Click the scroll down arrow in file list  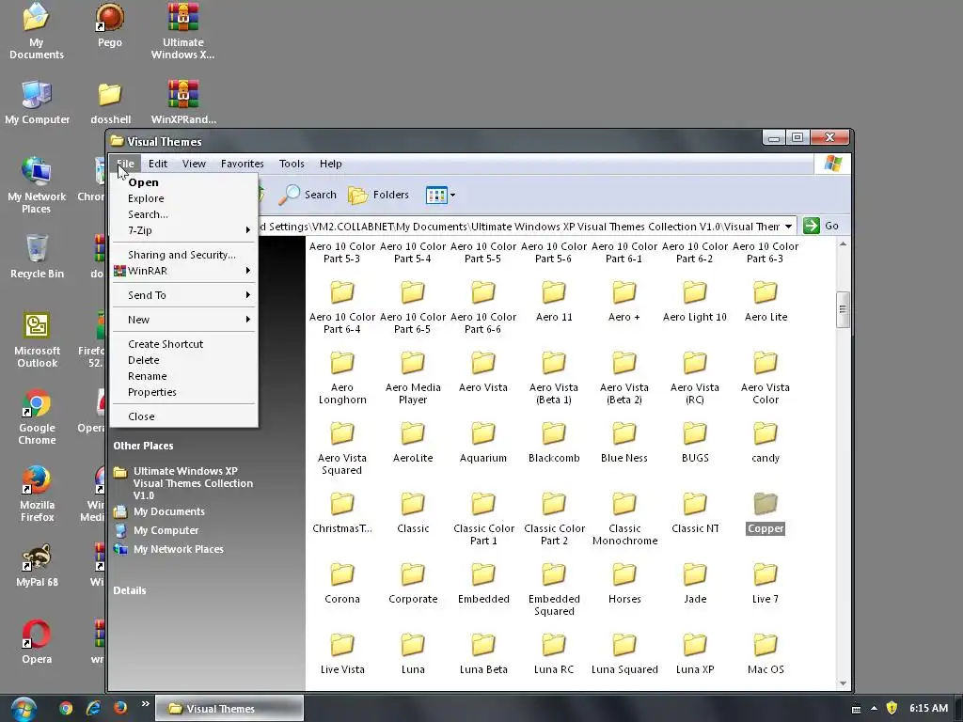[843, 683]
